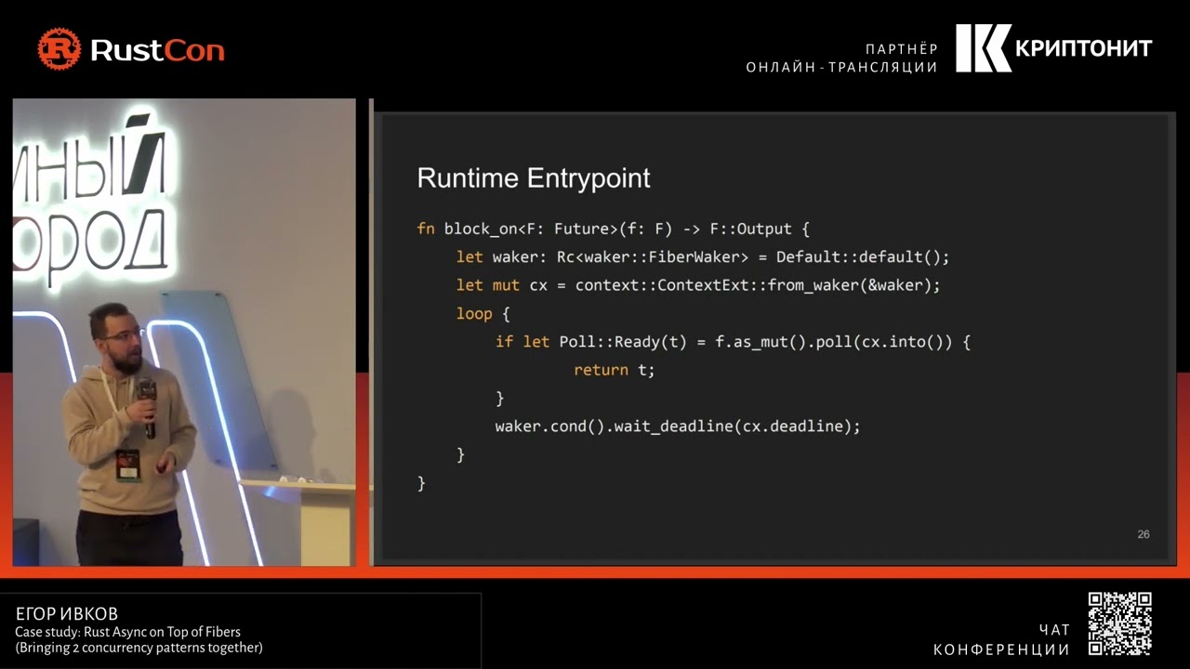Click the conference chat QR code
The height and width of the screenshot is (669, 1190).
click(x=1120, y=623)
